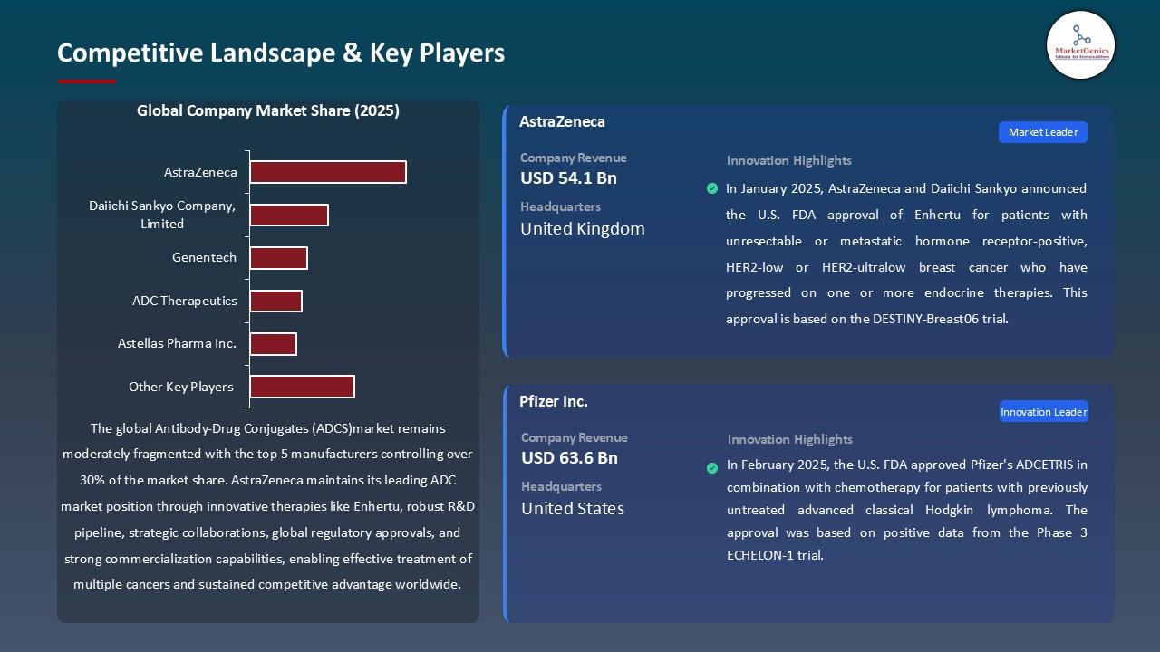Select the Astellas Pharma Inc. bar
Image resolution: width=1160 pixels, height=652 pixels.
pos(273,344)
